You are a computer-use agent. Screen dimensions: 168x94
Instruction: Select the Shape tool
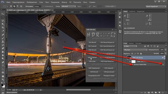point(3,73)
